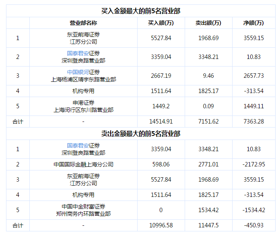The height and width of the screenshot is (235, 276).
Task: Select the buy value 1449.2
Action: (161, 106)
